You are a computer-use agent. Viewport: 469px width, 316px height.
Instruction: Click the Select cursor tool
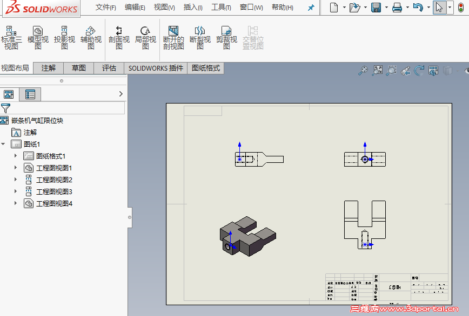[x=439, y=7]
